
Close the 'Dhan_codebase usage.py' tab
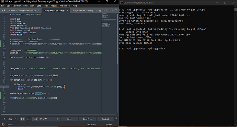(x=96, y=10)
